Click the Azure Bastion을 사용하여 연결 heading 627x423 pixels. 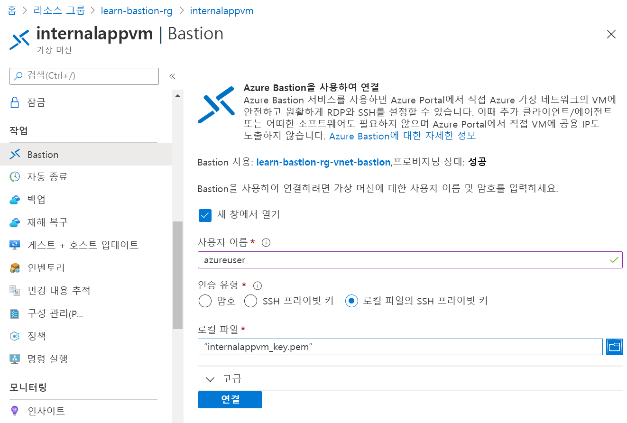pos(311,87)
